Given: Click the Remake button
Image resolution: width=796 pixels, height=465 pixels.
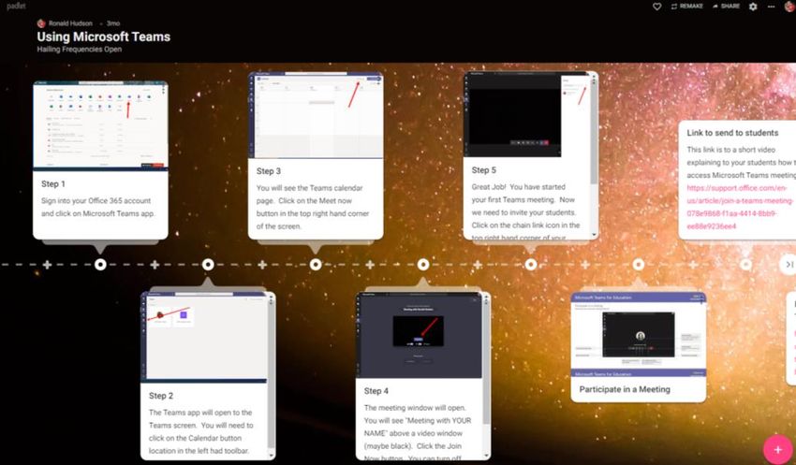Looking at the screenshot, I should click(x=686, y=7).
